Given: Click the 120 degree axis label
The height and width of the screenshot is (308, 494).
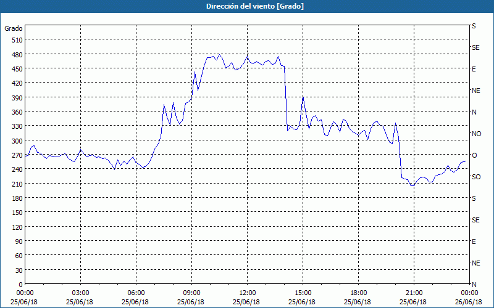Looking at the screenshot, I should pyautogui.click(x=18, y=227).
